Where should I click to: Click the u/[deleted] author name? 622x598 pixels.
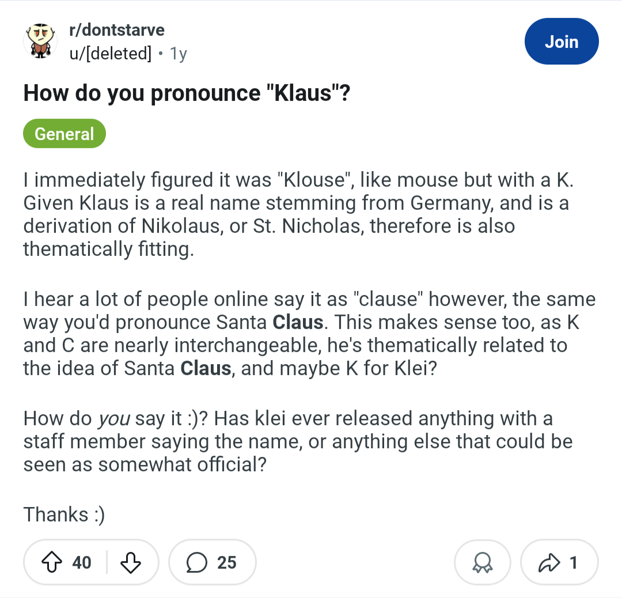pyautogui.click(x=109, y=54)
